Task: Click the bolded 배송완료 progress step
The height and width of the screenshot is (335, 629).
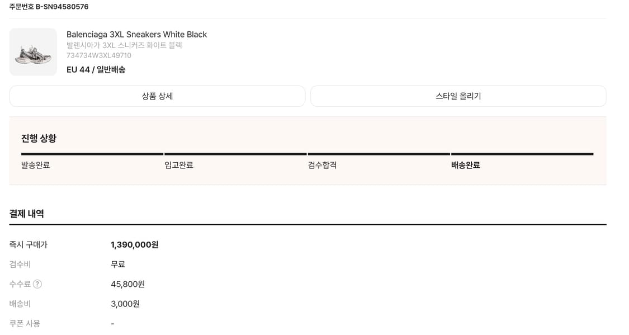Action: click(x=466, y=165)
